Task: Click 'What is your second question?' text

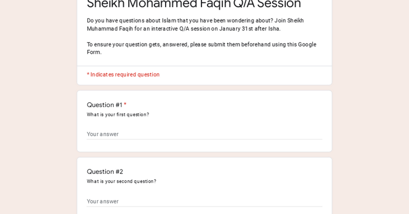Action: [x=121, y=181]
